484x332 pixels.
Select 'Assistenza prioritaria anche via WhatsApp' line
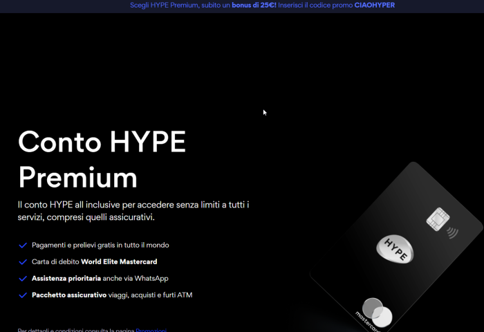tap(100, 279)
